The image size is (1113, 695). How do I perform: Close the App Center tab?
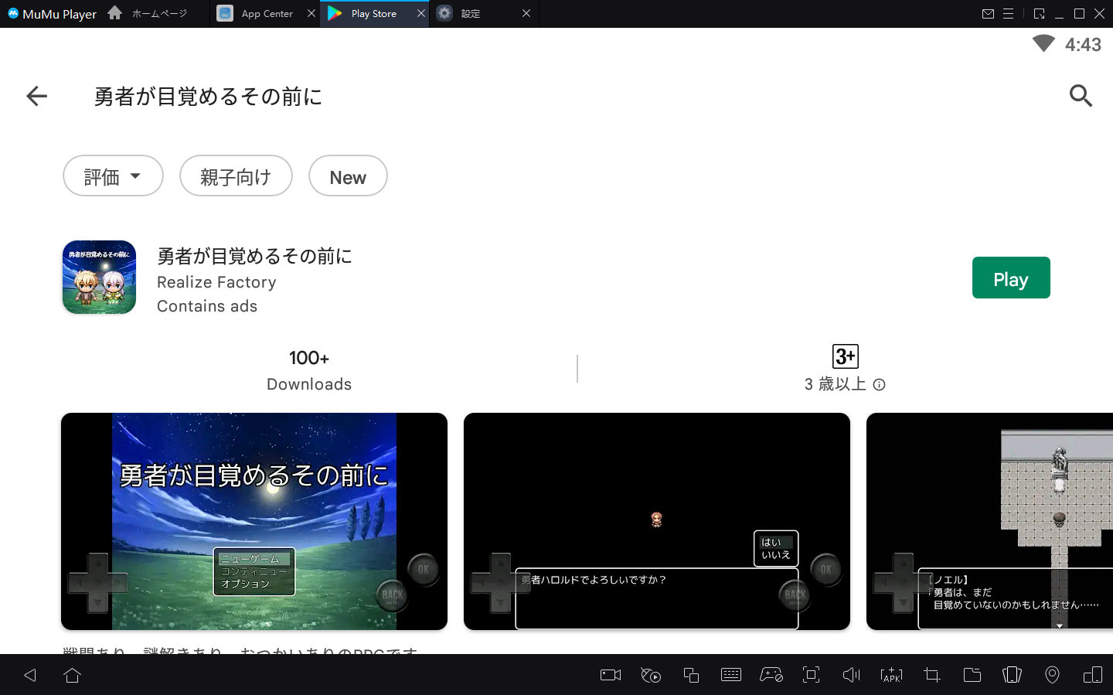311,13
